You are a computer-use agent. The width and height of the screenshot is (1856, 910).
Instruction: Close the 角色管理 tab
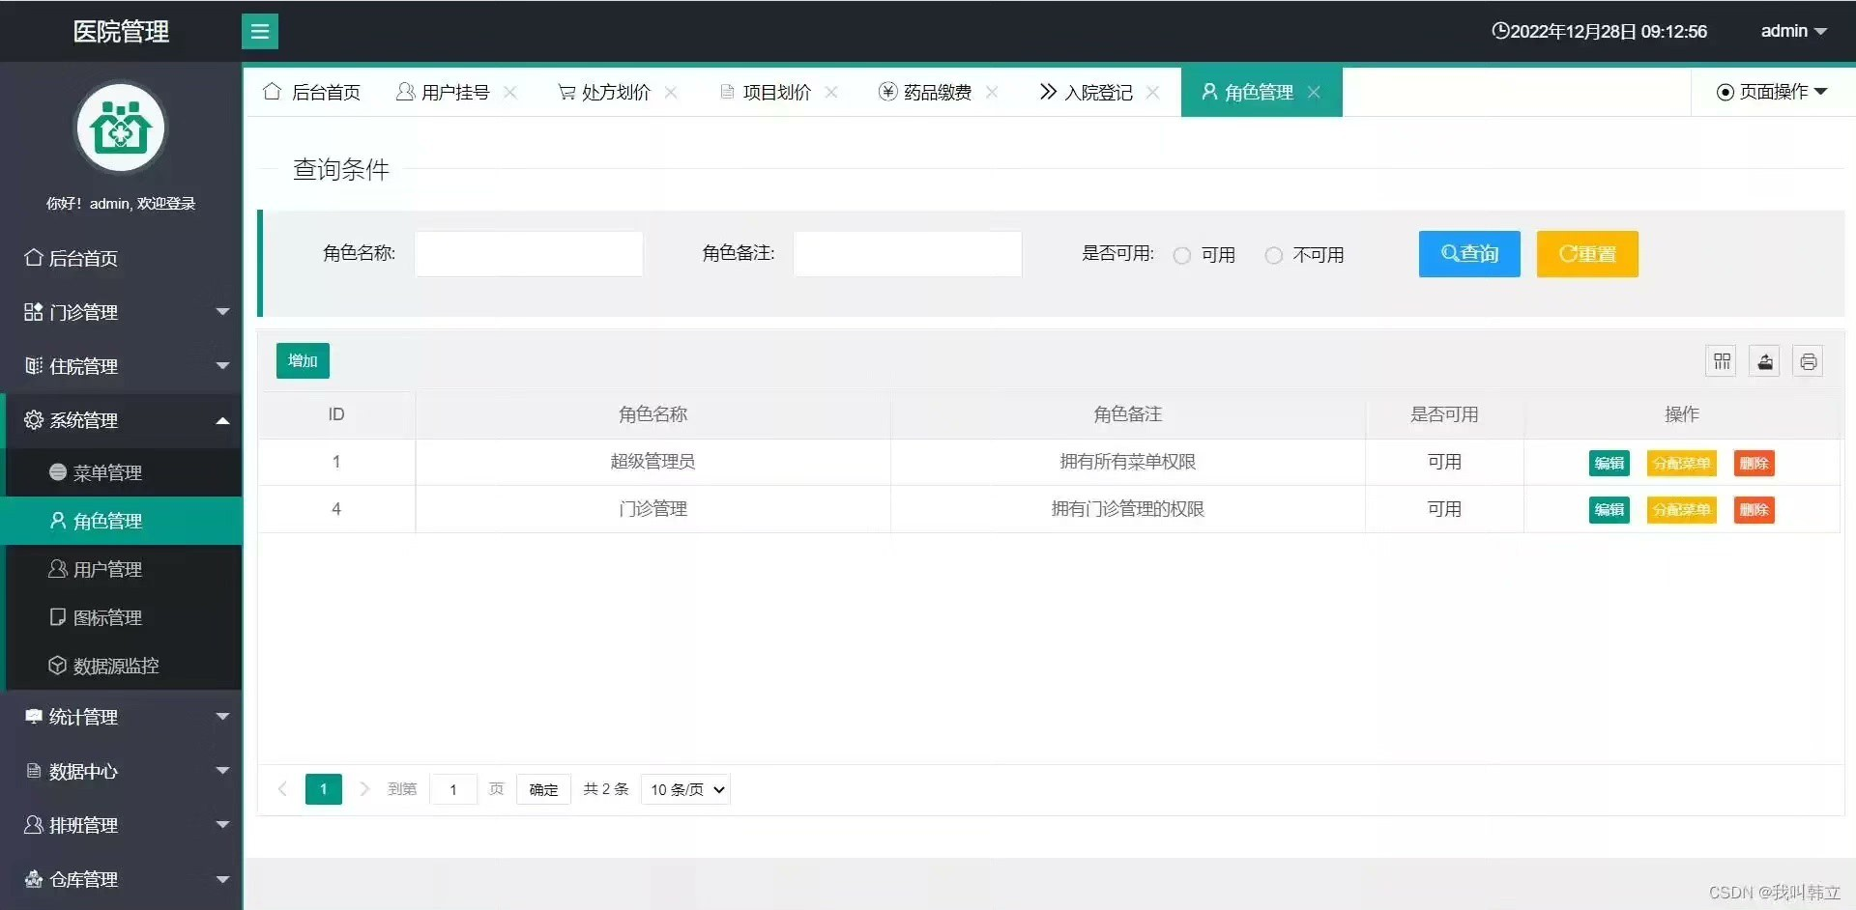(x=1314, y=93)
